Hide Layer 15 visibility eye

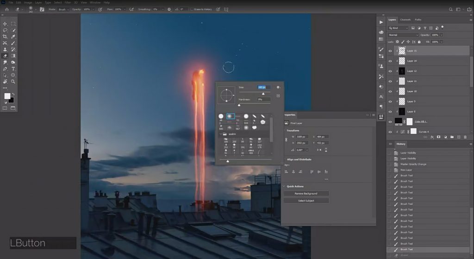390,51
